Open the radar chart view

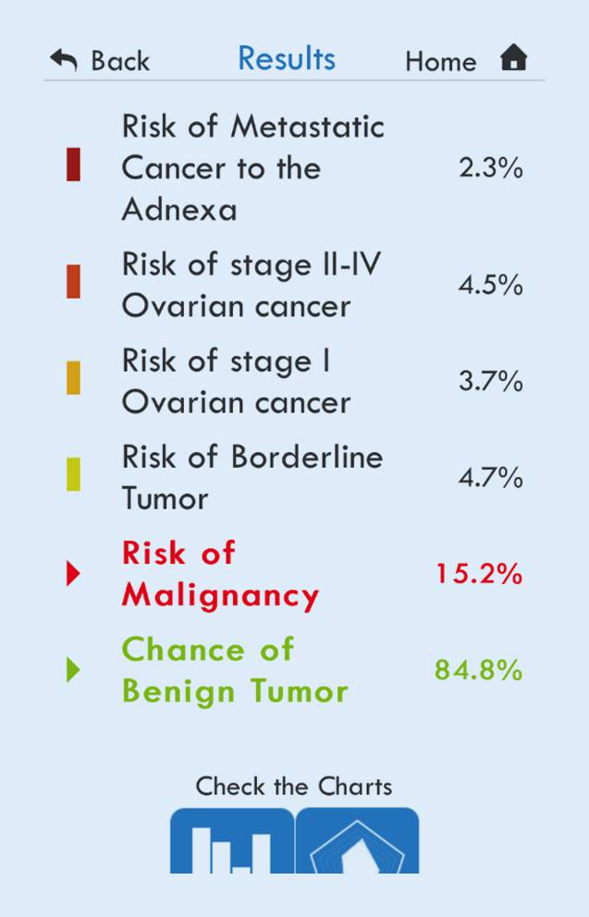tap(357, 842)
